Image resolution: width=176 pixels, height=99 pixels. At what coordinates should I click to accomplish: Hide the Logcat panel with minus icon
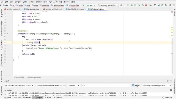(171, 81)
